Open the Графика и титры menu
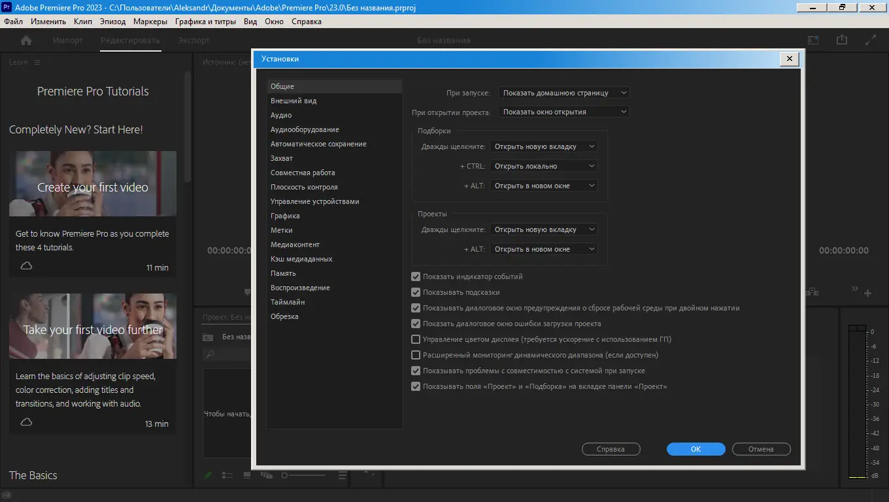 pyautogui.click(x=205, y=22)
